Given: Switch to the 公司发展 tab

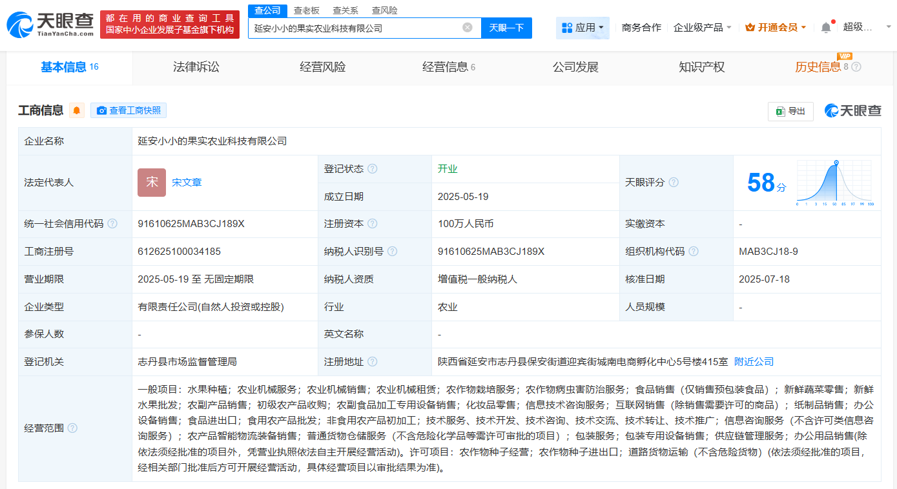Looking at the screenshot, I should pos(575,67).
